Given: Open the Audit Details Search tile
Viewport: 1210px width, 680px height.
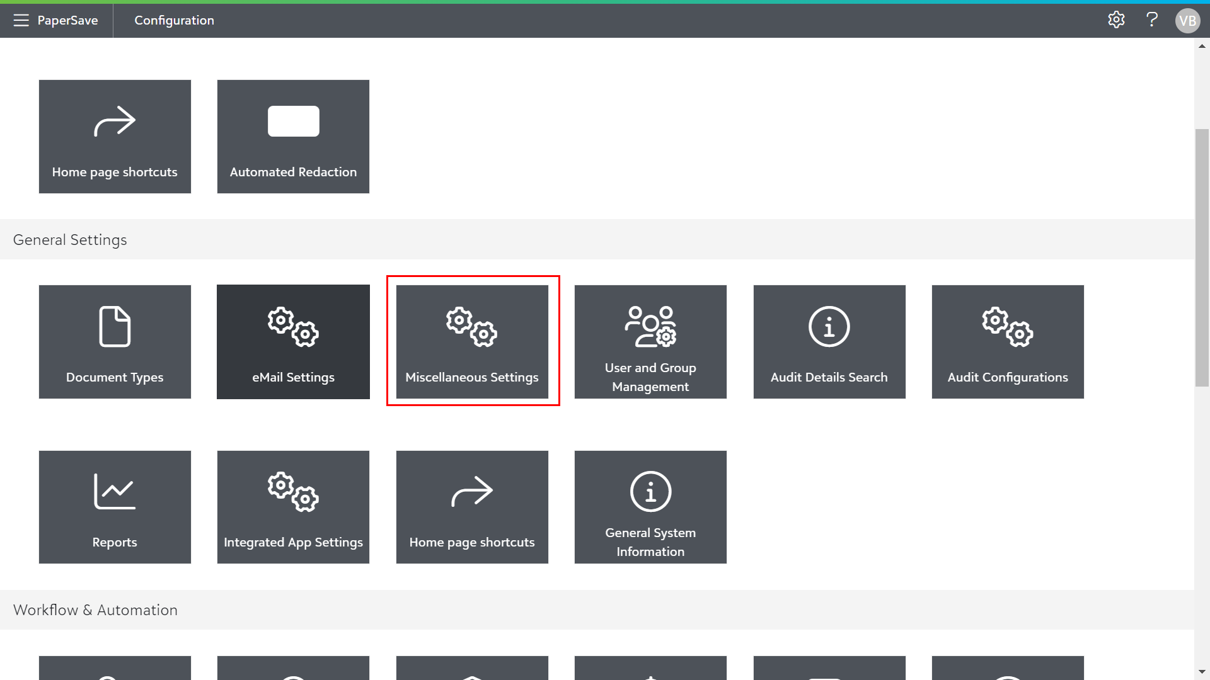Looking at the screenshot, I should tap(829, 342).
